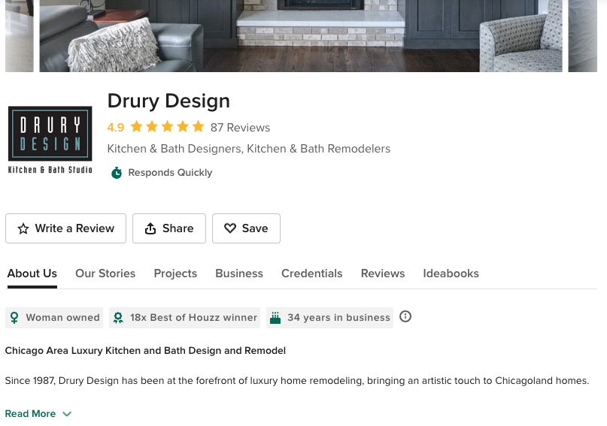Screen dimensions: 607x426
Task: Open the Business tab
Action: [x=239, y=273]
